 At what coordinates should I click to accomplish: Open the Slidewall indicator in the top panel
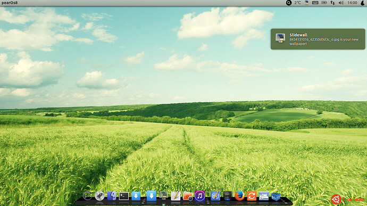coord(306,3)
